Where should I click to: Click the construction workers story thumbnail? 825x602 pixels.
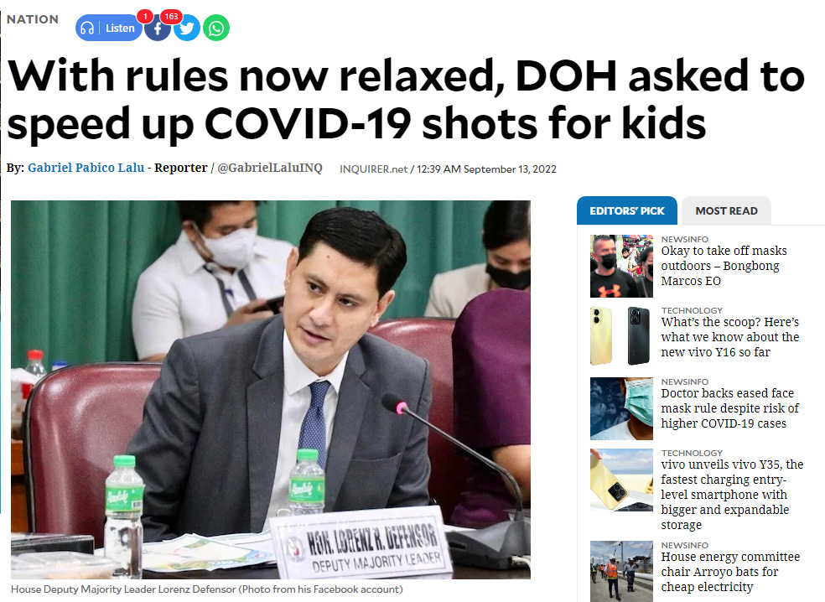621,572
